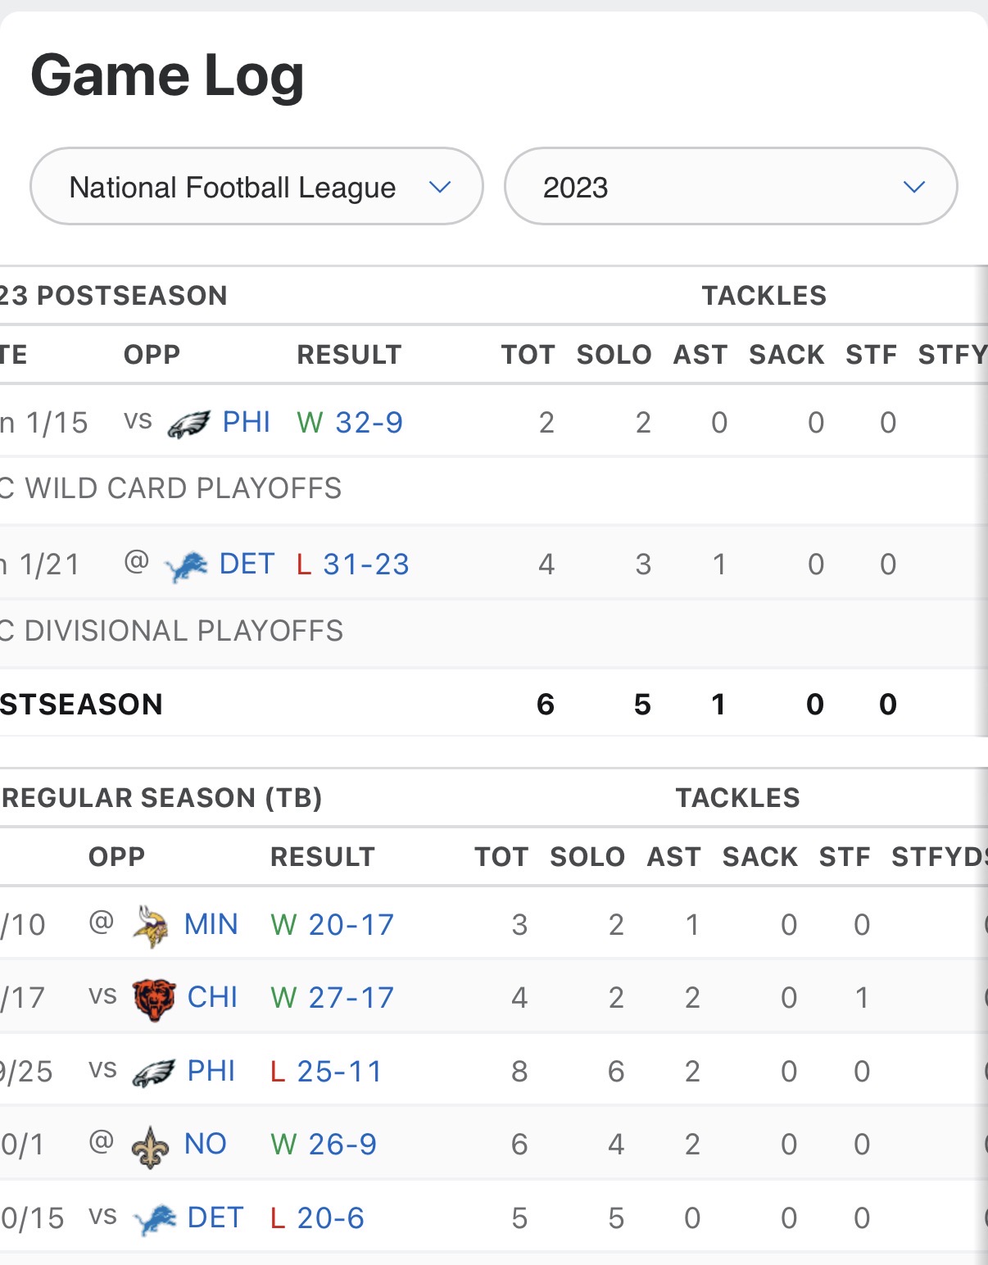
Task: Click the Saints fleur-de-lis logo
Action: 151,1145
